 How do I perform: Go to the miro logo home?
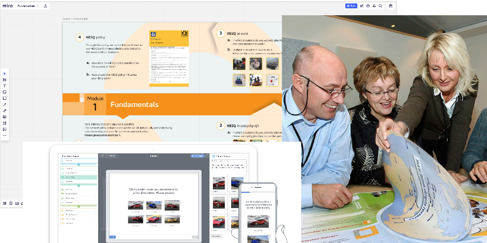[x=8, y=6]
